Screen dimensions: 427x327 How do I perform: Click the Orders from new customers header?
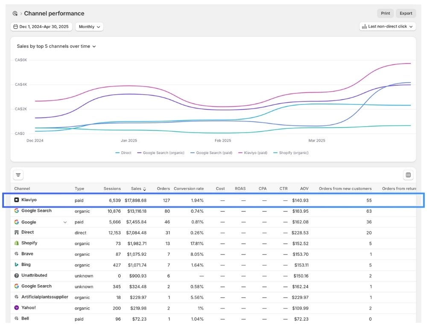345,188
